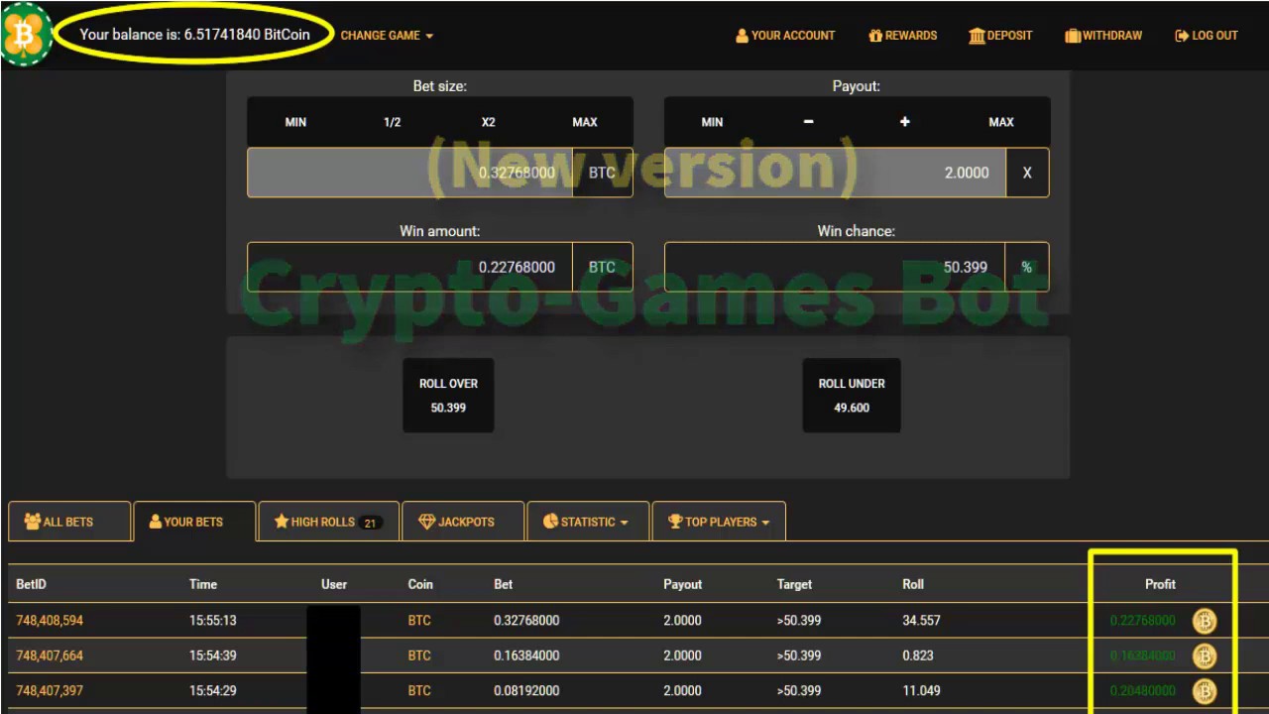The image size is (1269, 714).
Task: Open the JACKPOTS tab
Action: click(463, 522)
